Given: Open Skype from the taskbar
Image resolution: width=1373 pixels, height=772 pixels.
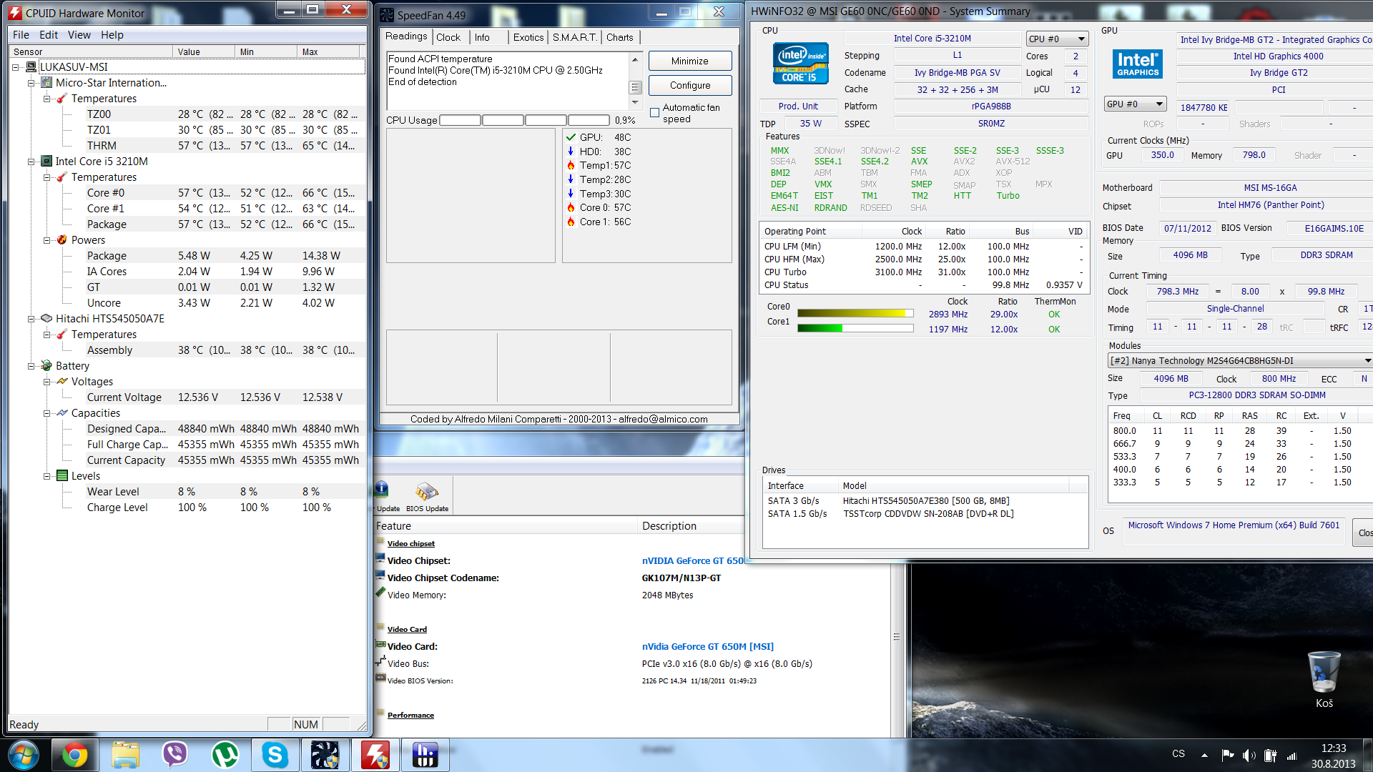Looking at the screenshot, I should click(x=275, y=755).
